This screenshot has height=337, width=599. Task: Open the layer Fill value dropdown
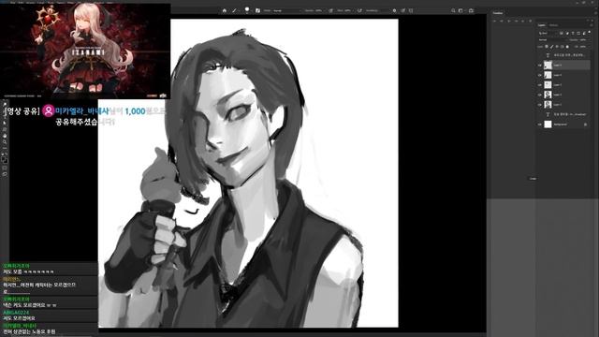[x=583, y=47]
